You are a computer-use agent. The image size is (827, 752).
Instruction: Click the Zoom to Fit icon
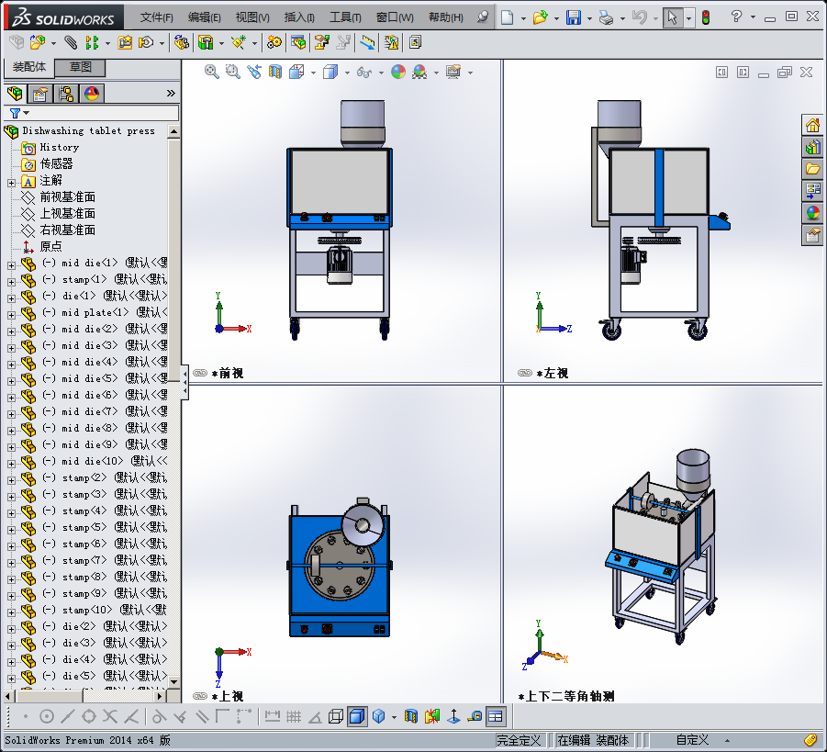tap(211, 72)
